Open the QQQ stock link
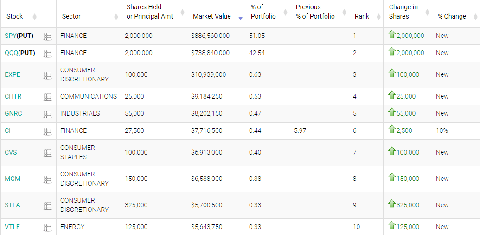Screen dimensions: 480x235 (11, 53)
